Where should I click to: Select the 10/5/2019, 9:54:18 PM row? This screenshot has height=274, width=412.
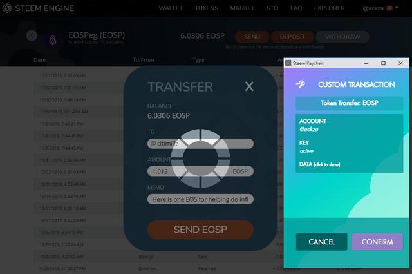pos(61,232)
